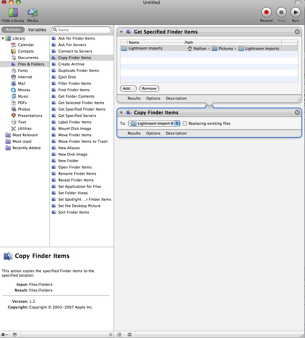Start recording with the Record button
This screenshot has width=305, height=338.
(x=266, y=12)
